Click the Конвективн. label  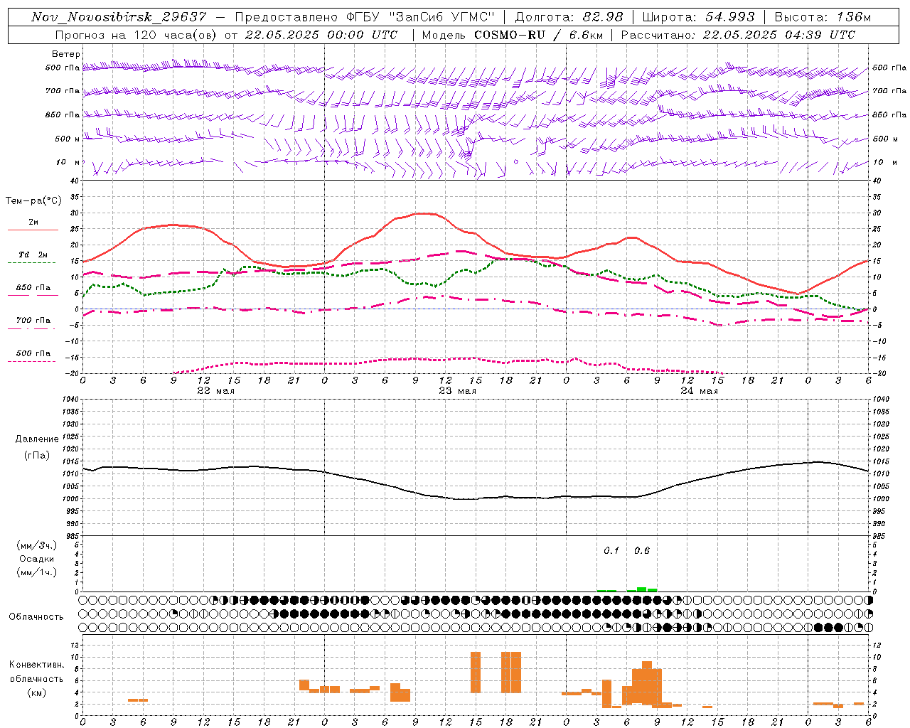coord(37,665)
